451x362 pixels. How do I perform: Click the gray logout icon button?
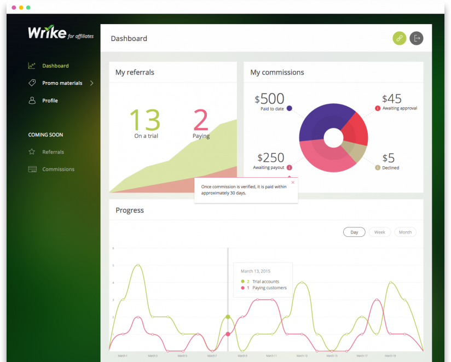[417, 38]
